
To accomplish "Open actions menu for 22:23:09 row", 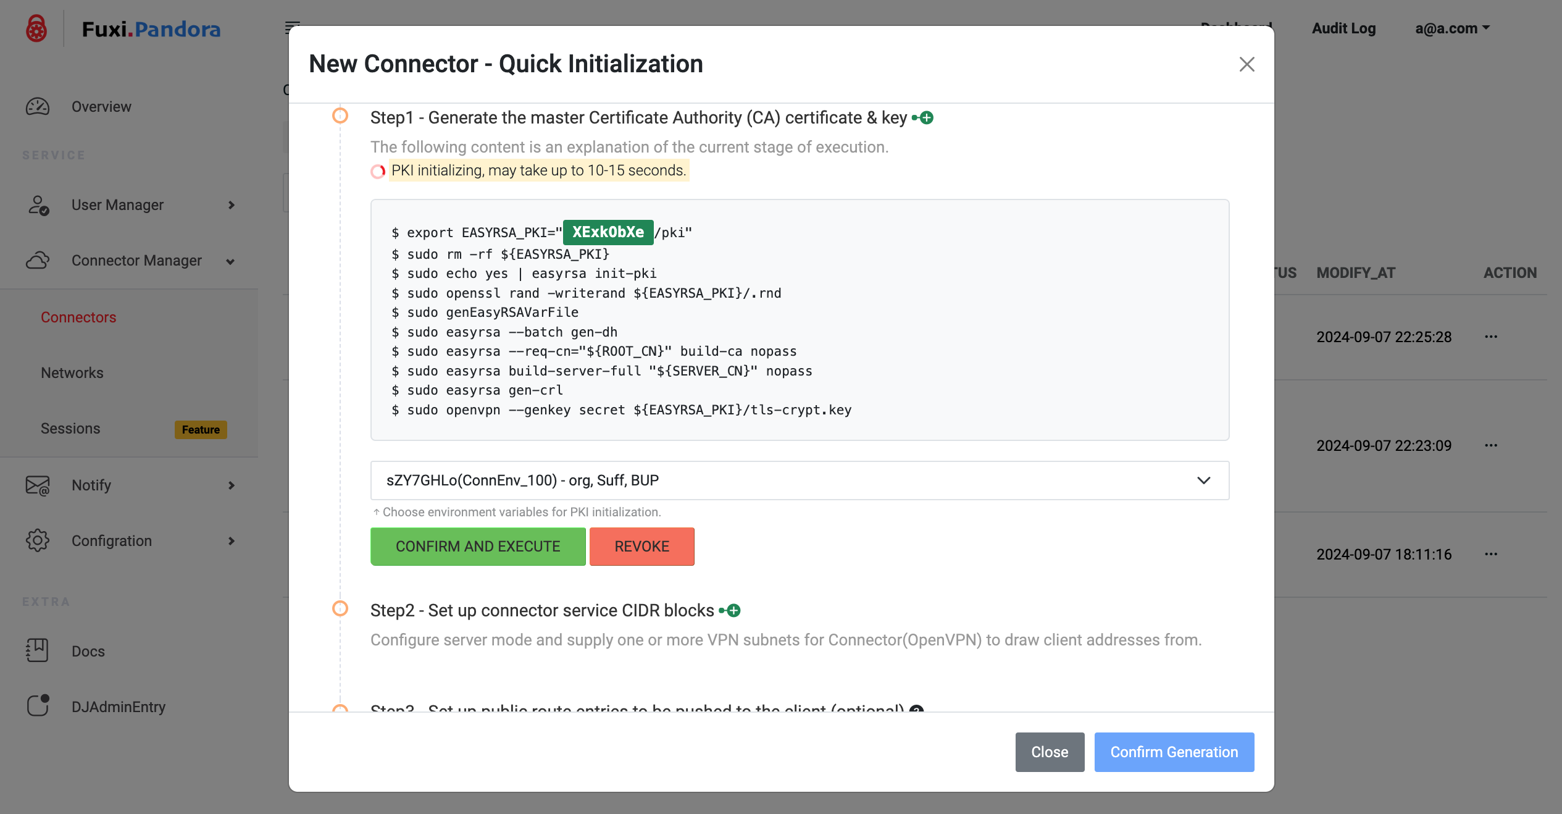I will pyautogui.click(x=1491, y=445).
